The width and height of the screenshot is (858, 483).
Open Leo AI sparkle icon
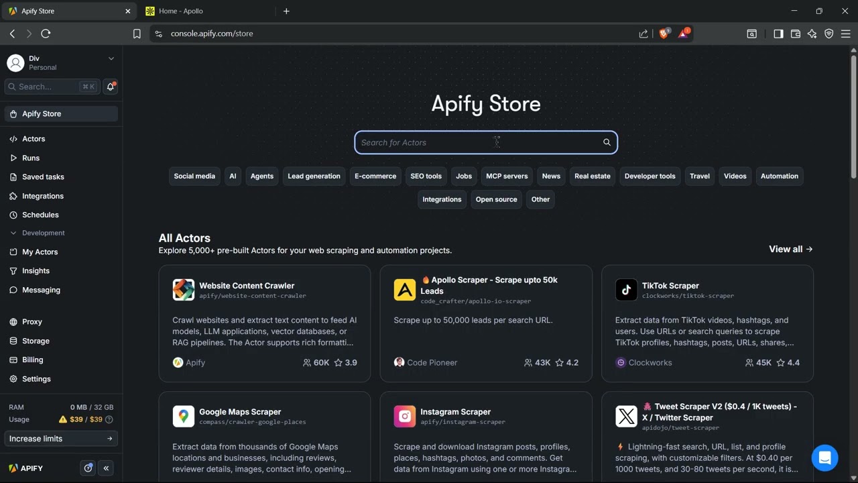pos(812,34)
